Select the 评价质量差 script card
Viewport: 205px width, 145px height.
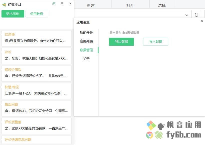36,126
